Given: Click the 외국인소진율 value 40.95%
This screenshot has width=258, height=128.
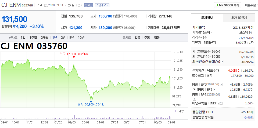Looking at the screenshot, I should (x=248, y=62).
